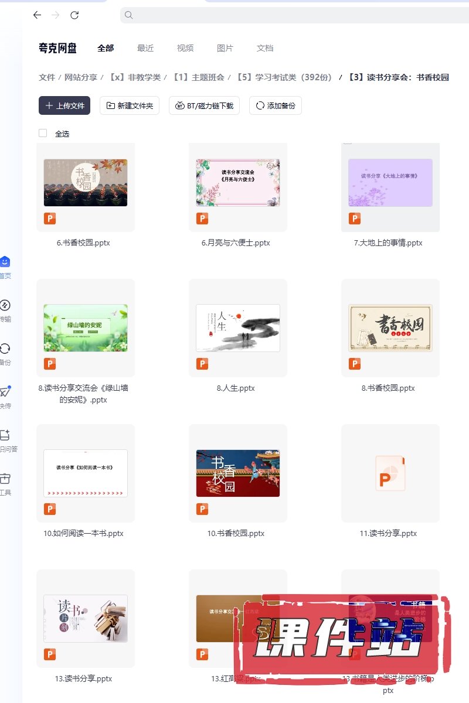This screenshot has height=703, width=469.
Task: Tick the 全选 select-all checkbox
Action: (x=43, y=133)
